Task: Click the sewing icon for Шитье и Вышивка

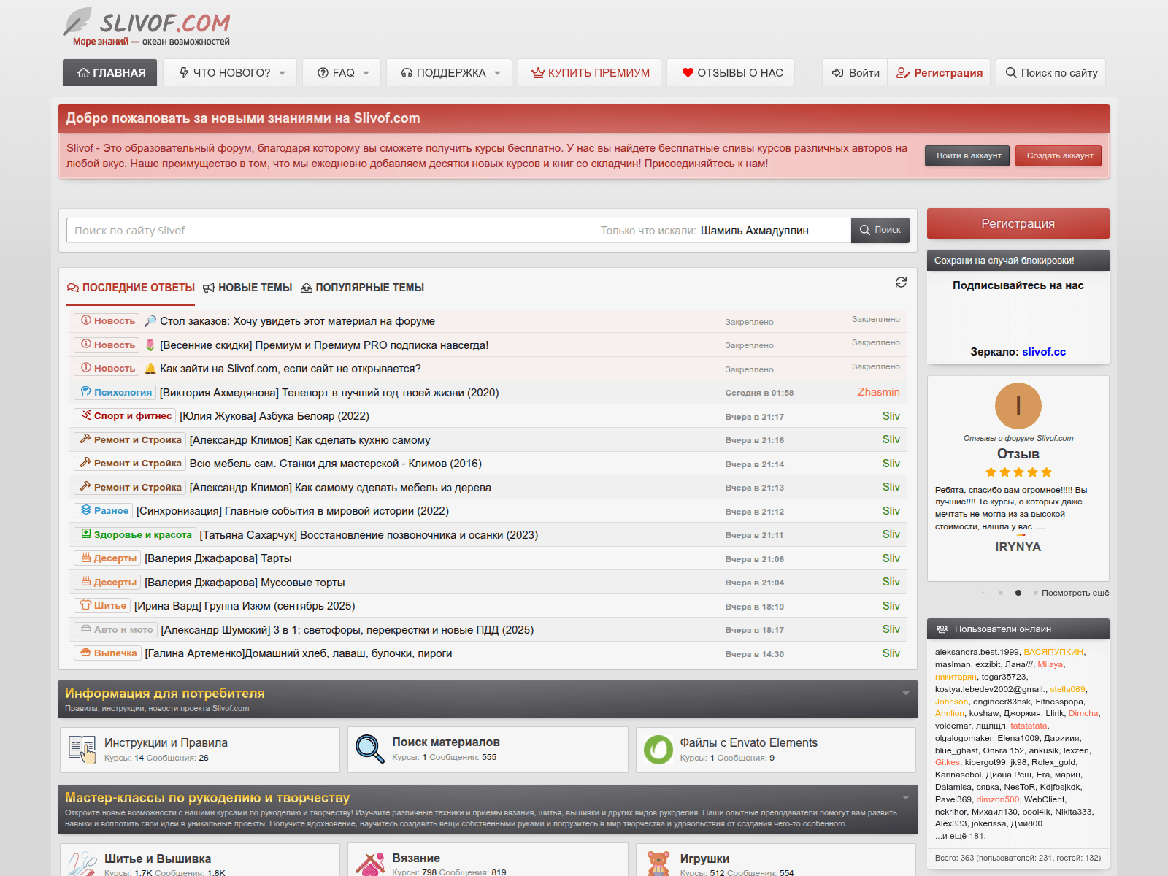Action: pyautogui.click(x=82, y=861)
